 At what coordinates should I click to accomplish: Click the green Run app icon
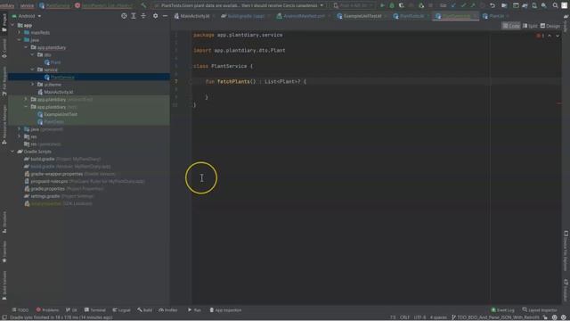click(382, 5)
